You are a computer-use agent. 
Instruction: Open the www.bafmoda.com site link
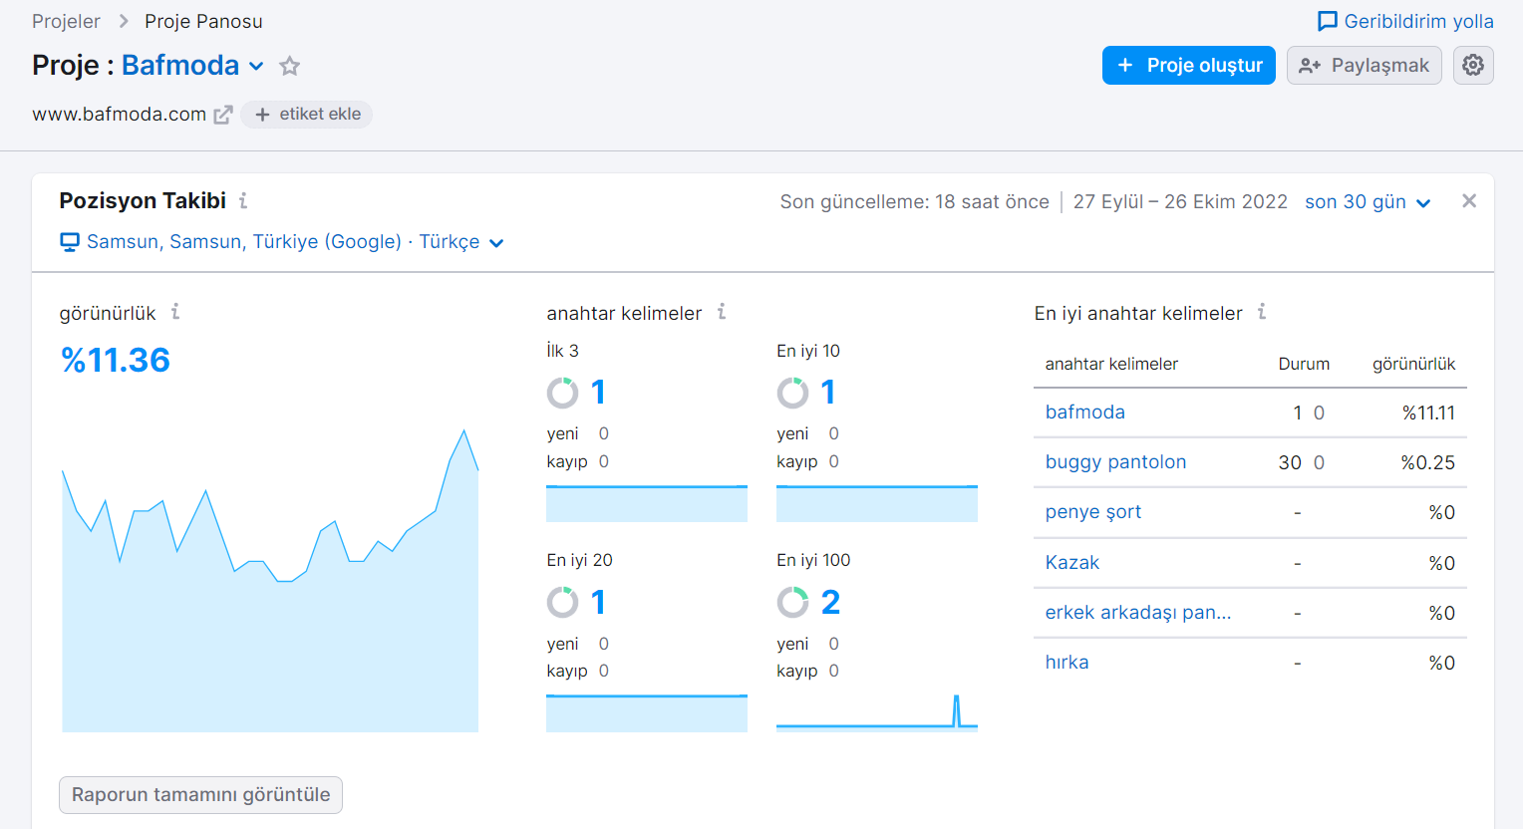(x=119, y=115)
